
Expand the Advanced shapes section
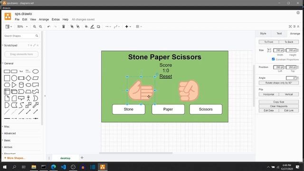[x=9, y=133]
